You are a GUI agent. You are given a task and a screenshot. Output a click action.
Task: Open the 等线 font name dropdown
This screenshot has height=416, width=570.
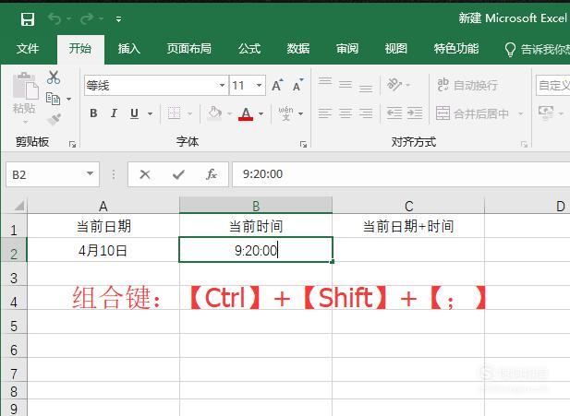tap(222, 85)
